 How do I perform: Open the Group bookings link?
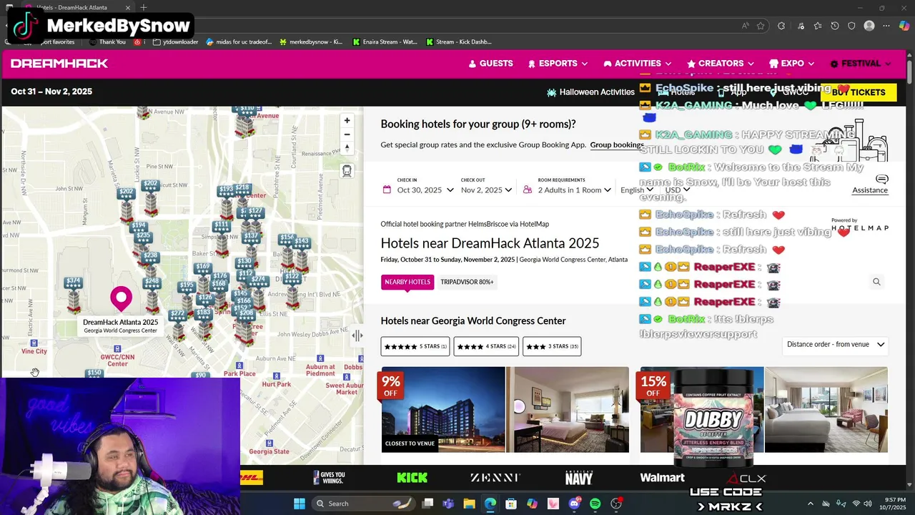pos(617,145)
